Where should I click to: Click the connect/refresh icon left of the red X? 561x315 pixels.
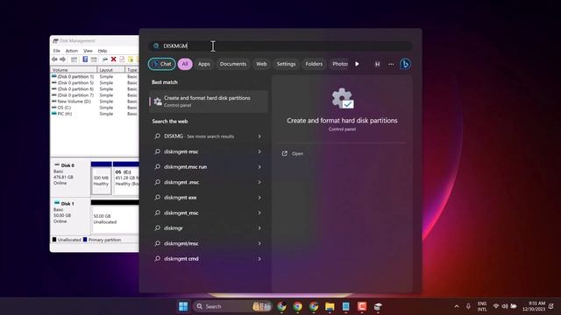105,59
